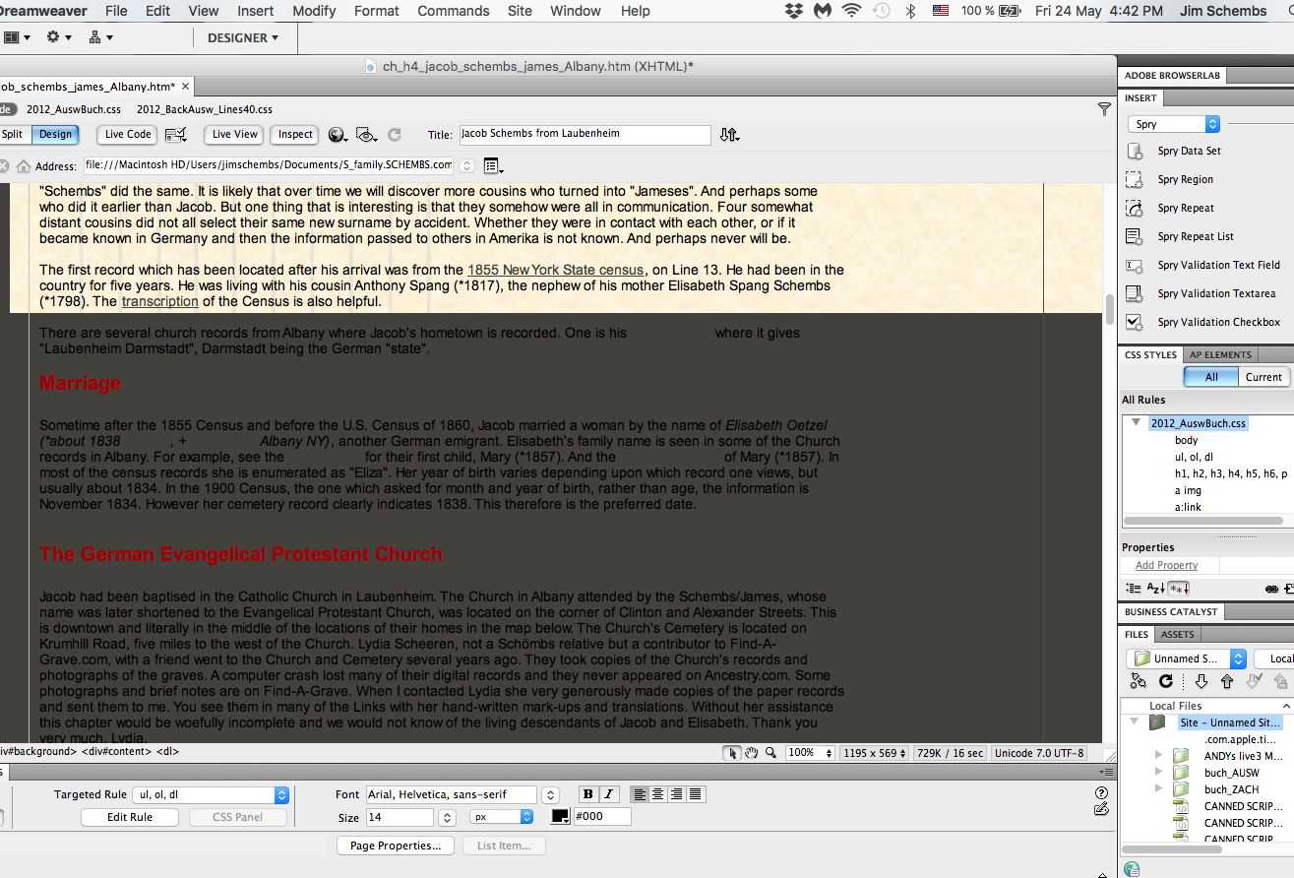The image size is (1294, 878).
Task: Open the Modify menu
Action: pyautogui.click(x=314, y=11)
